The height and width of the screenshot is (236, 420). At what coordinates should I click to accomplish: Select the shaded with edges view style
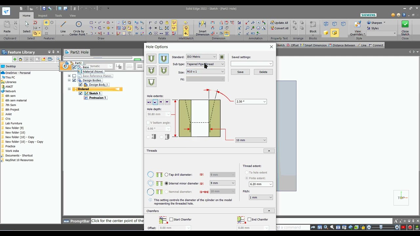point(334,32)
